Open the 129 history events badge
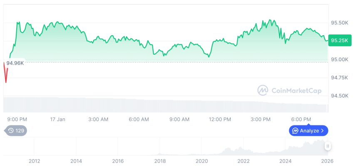Viewport: 358px width, 166px height. pyautogui.click(x=16, y=131)
